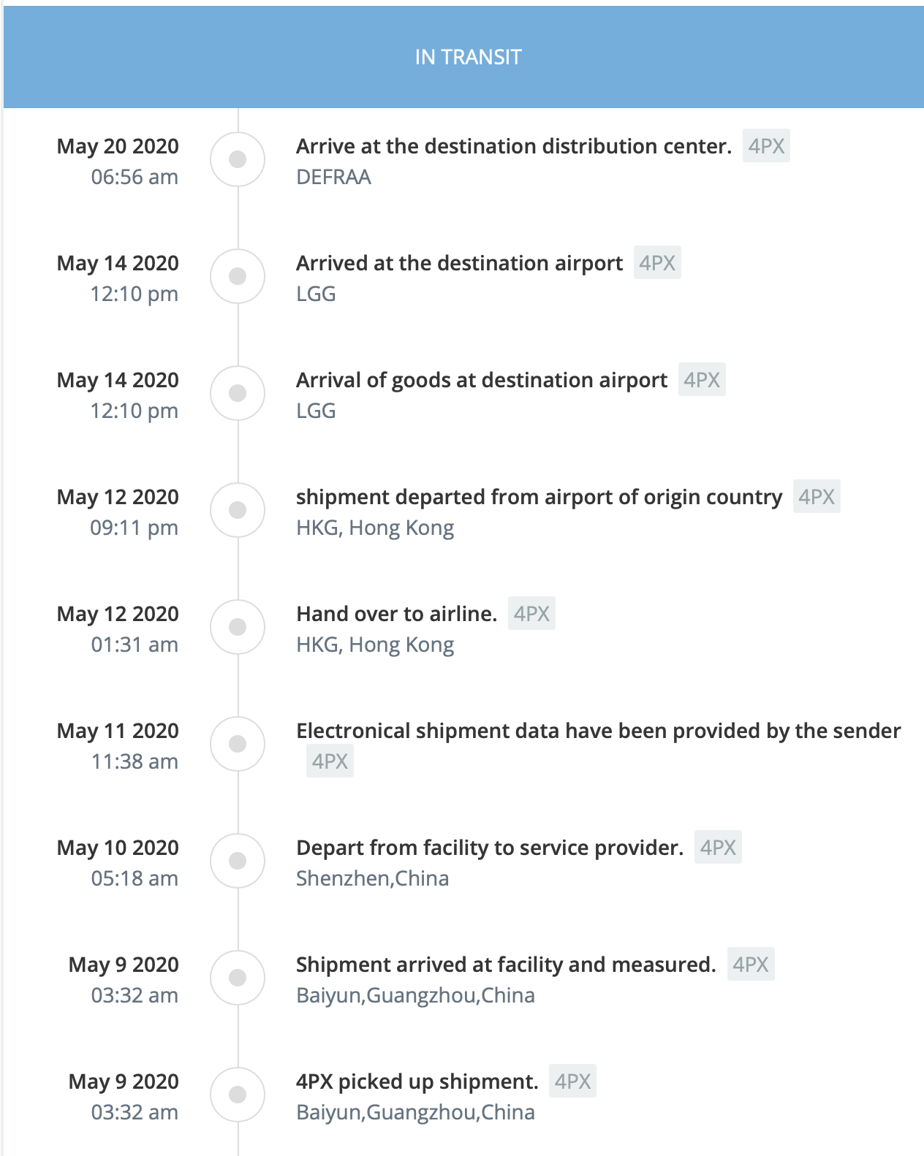
Task: Click the DEFRAA location text
Action: pos(333,177)
